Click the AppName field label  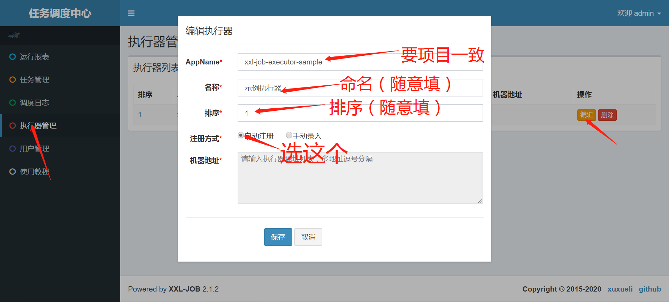(x=204, y=62)
